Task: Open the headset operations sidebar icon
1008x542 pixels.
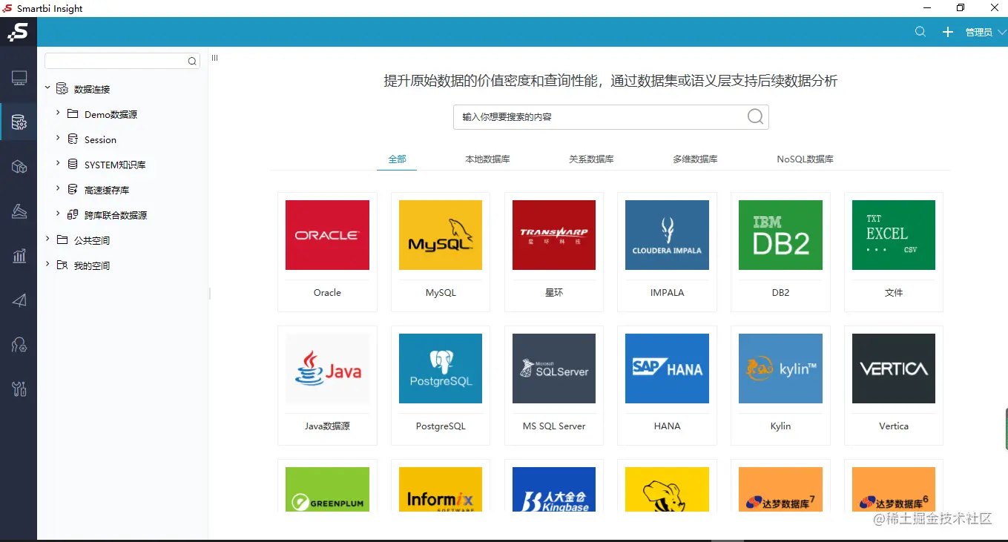Action: (19, 345)
